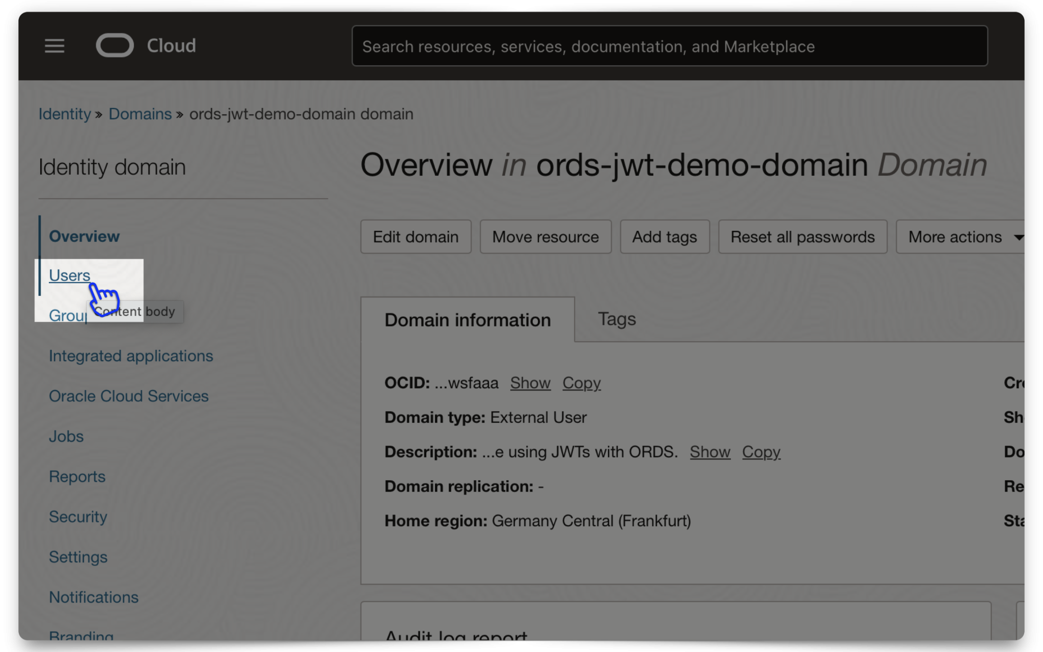Open the Jobs section
The image size is (1043, 652).
point(66,436)
